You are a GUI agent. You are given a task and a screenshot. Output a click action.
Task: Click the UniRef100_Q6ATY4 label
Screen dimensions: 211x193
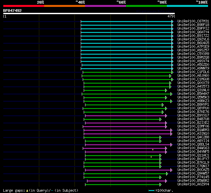(x=193, y=32)
